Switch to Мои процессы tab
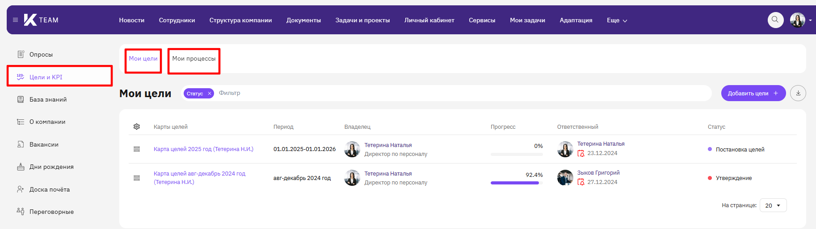Screen dimensions: 816x229 pos(194,58)
